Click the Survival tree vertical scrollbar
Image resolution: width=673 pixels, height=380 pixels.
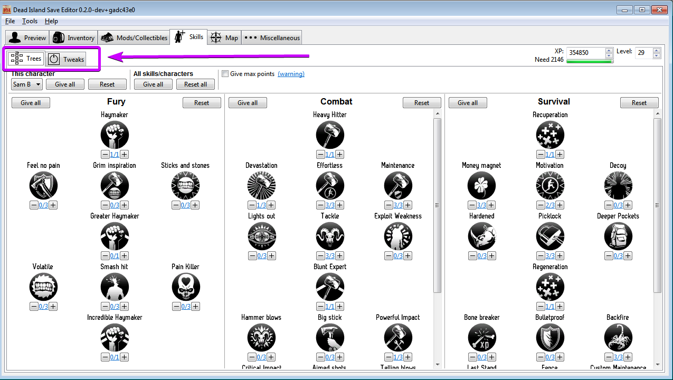click(657, 206)
